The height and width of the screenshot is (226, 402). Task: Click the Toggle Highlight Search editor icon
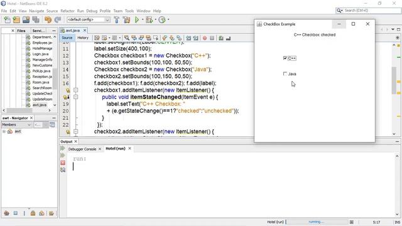pyautogui.click(x=148, y=38)
